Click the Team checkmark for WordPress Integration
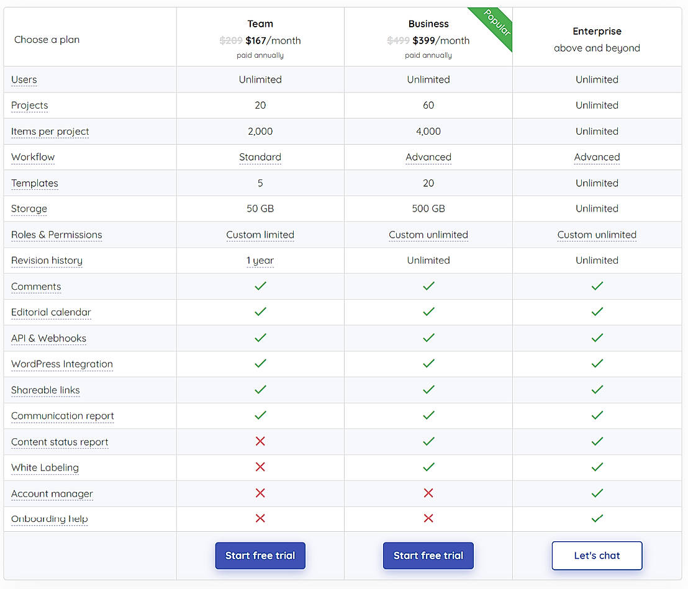This screenshot has height=589, width=688. tap(260, 364)
